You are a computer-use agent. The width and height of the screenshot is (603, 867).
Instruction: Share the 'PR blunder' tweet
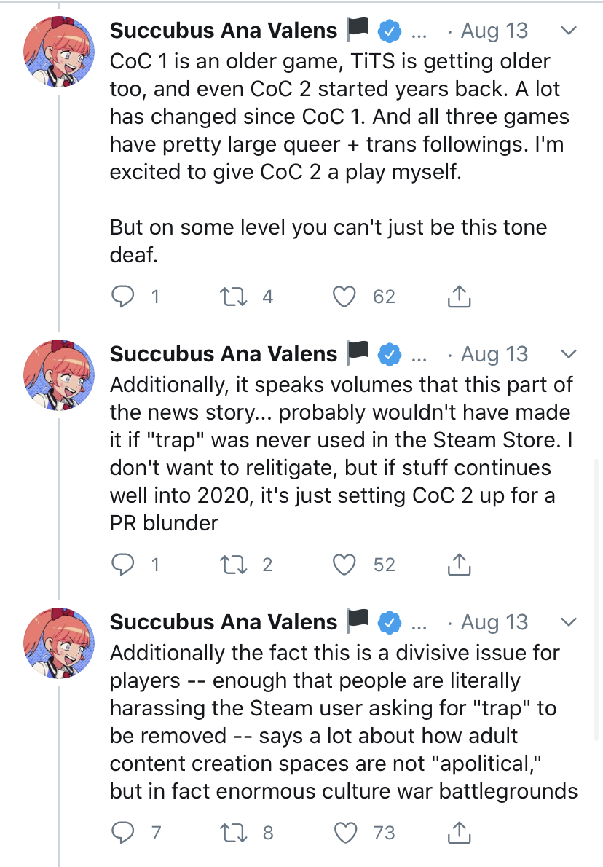tap(457, 565)
